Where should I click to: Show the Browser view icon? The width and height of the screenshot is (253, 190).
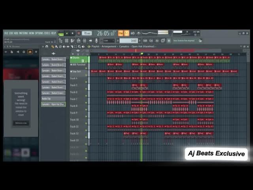(x=78, y=40)
